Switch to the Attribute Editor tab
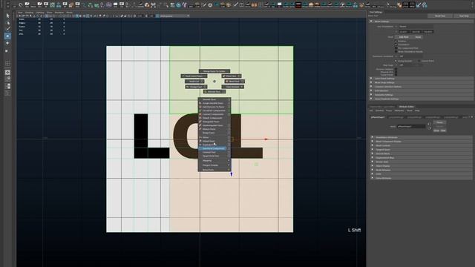 (406, 107)
